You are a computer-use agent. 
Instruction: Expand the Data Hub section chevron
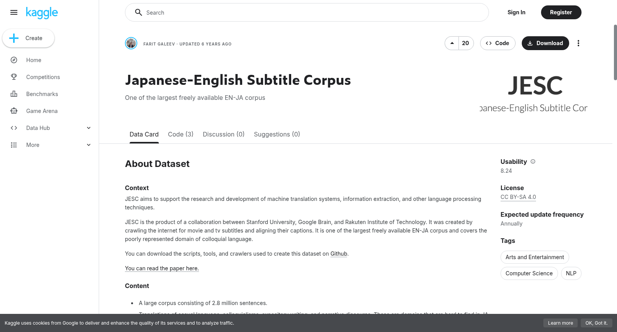[89, 128]
